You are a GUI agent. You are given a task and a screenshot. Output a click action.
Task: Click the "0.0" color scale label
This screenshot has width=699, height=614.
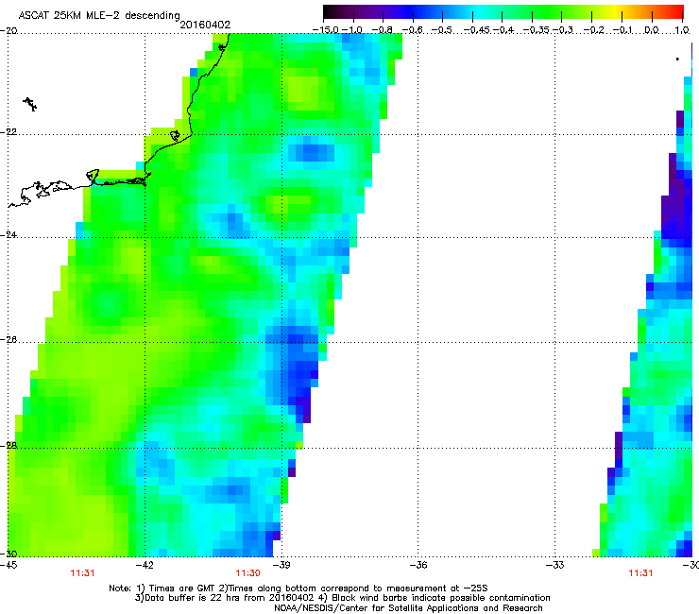click(652, 30)
